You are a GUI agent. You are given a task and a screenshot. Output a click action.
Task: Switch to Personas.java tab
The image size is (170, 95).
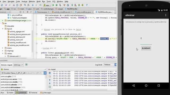click(x=42, y=12)
